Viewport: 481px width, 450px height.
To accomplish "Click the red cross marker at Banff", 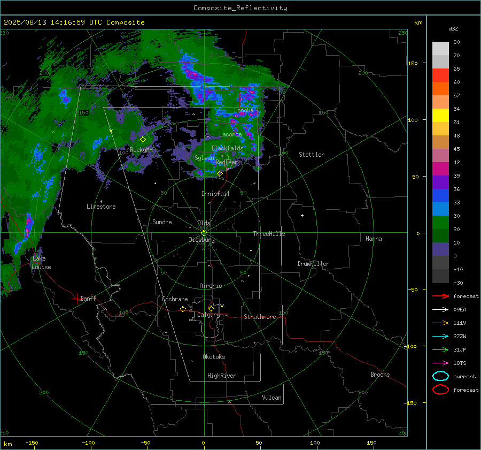I will pyautogui.click(x=76, y=299).
